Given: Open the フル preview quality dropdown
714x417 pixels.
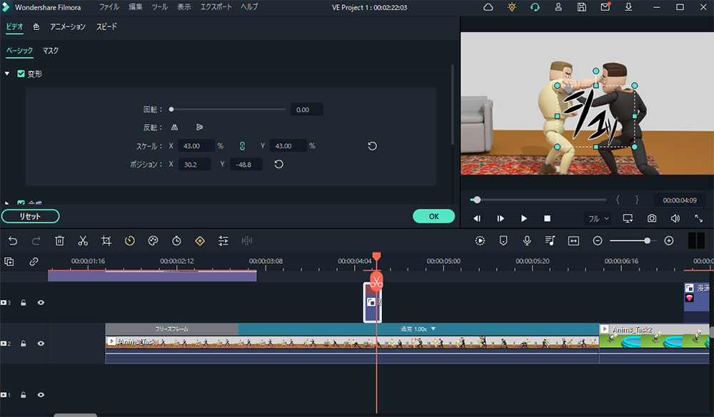Looking at the screenshot, I should pos(598,218).
